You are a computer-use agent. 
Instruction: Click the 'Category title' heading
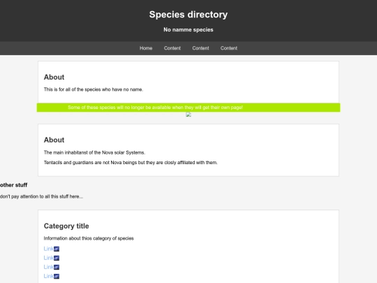[x=66, y=226]
